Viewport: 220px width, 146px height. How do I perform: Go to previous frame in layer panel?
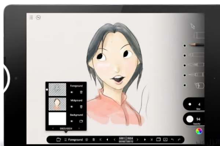click(x=53, y=128)
